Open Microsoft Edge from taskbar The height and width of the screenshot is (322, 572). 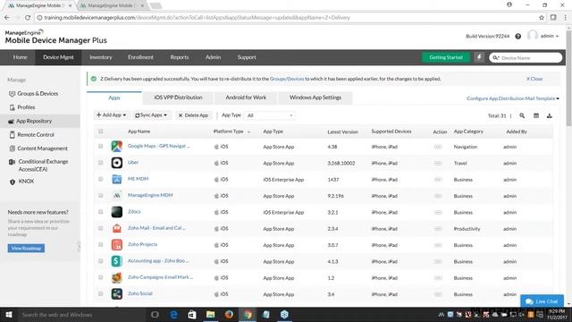coord(174,314)
